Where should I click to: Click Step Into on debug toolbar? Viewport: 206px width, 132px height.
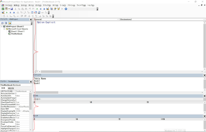point(21,12)
